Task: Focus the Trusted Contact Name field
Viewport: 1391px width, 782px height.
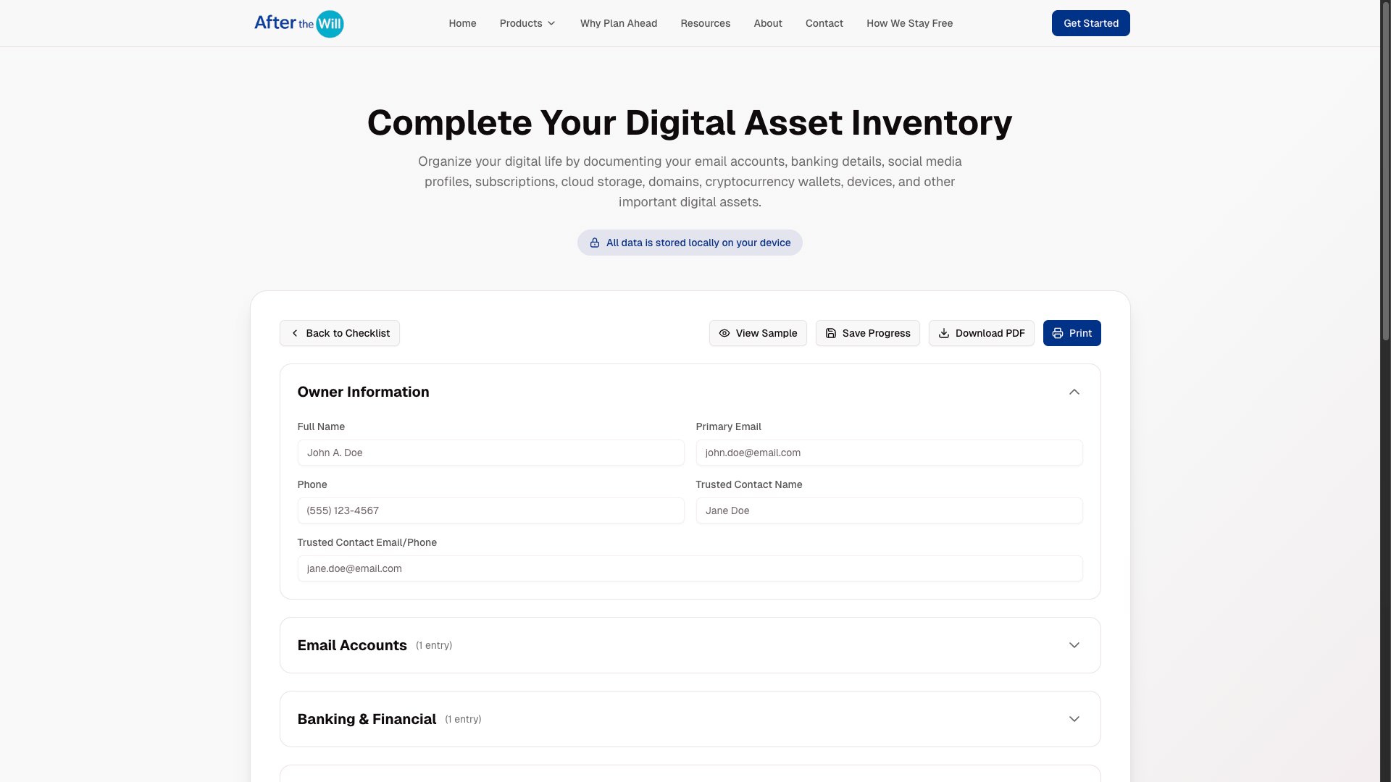Action: pyautogui.click(x=889, y=510)
